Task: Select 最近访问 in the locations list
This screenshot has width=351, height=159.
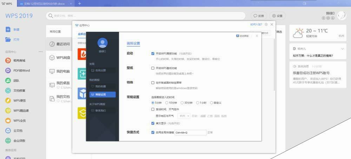Action: point(59,44)
